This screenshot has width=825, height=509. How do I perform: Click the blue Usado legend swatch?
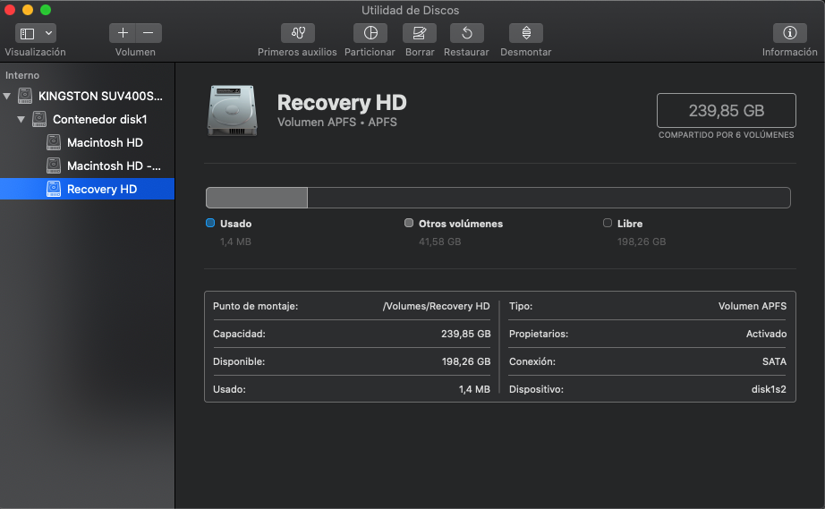[x=210, y=224]
